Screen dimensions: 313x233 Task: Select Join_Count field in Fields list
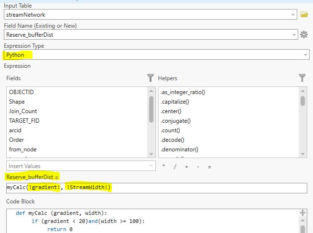[x=23, y=111]
